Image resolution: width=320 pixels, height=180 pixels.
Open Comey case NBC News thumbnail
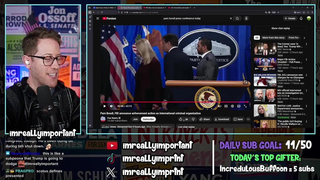[x=265, y=49]
